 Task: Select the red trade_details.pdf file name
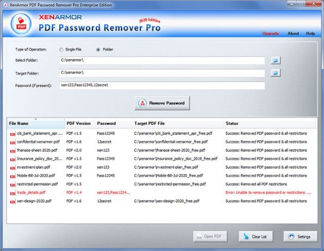[x=31, y=193]
